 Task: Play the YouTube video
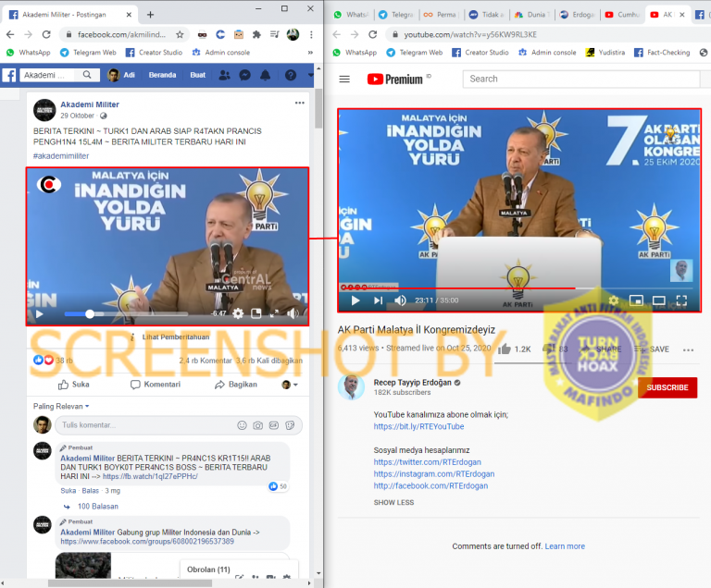355,300
